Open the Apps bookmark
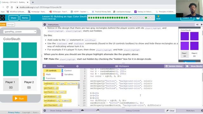203x114 pixels. (x=3, y=12)
